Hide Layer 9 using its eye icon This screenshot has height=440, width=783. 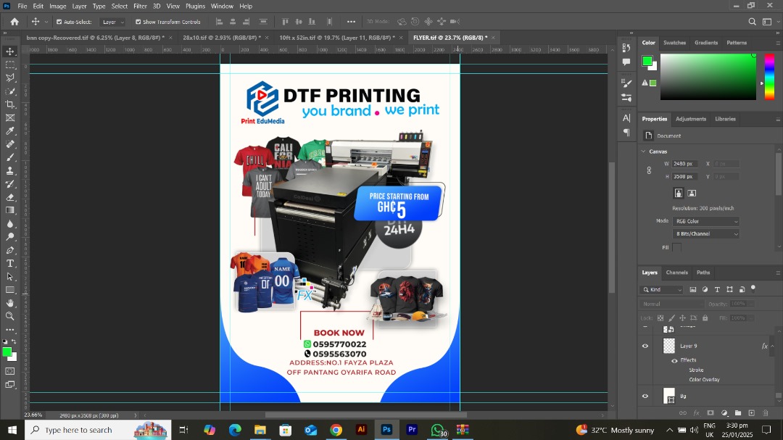point(645,346)
